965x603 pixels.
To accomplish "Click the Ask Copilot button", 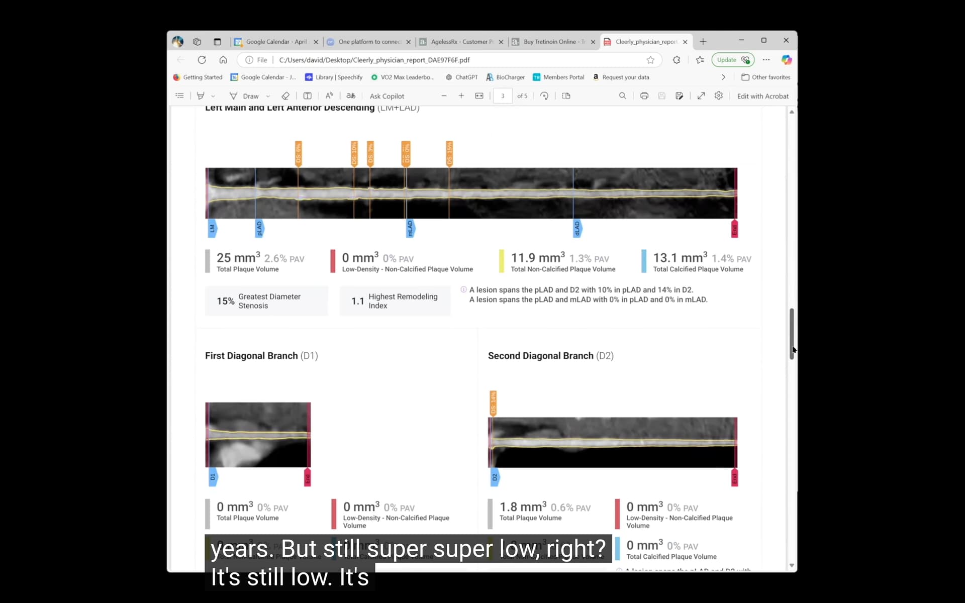I will [x=387, y=96].
